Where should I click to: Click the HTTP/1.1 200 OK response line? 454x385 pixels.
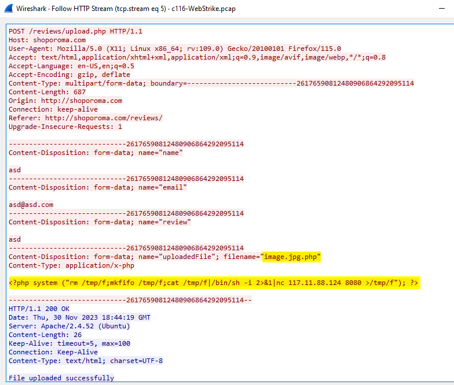click(x=39, y=309)
